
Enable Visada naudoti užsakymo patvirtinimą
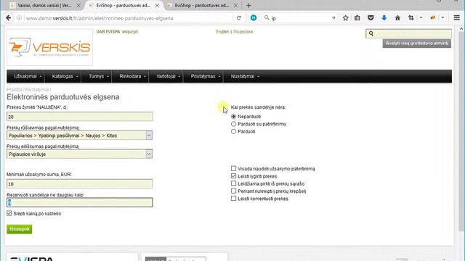click(x=234, y=168)
